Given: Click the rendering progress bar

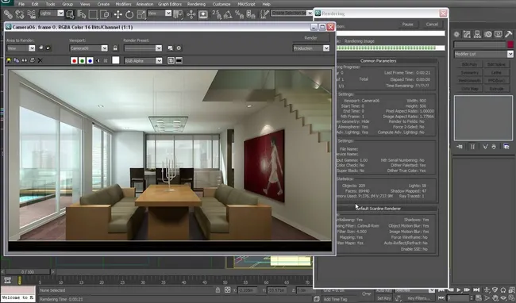Looking at the screenshot, I should click(x=391, y=48).
